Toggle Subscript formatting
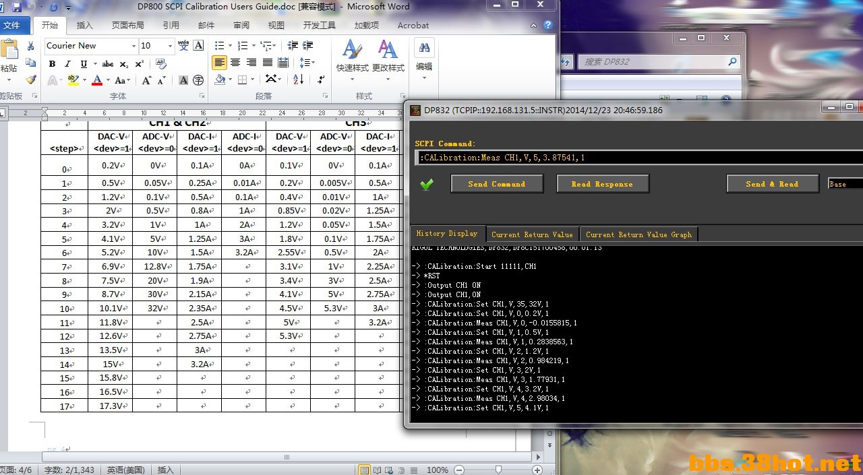The image size is (863, 475). [x=124, y=64]
